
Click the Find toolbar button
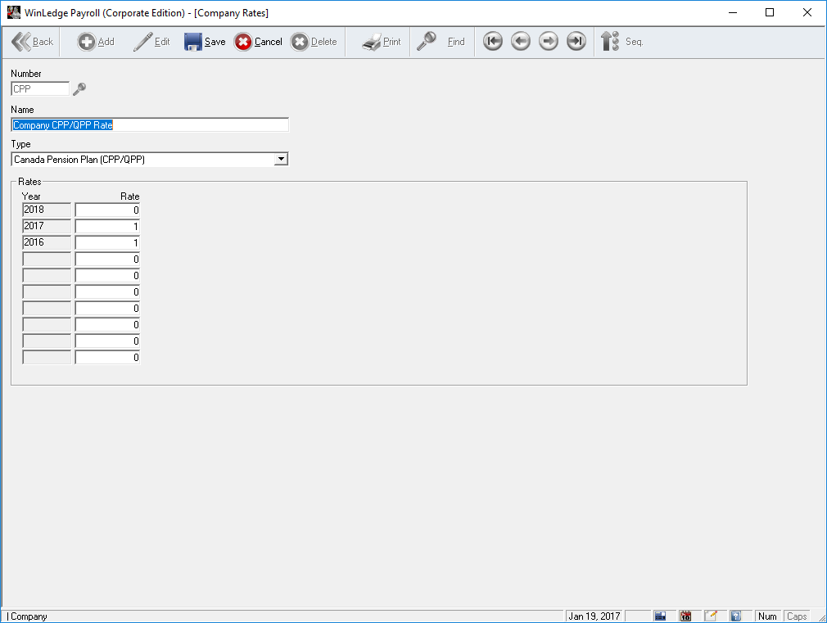point(441,42)
